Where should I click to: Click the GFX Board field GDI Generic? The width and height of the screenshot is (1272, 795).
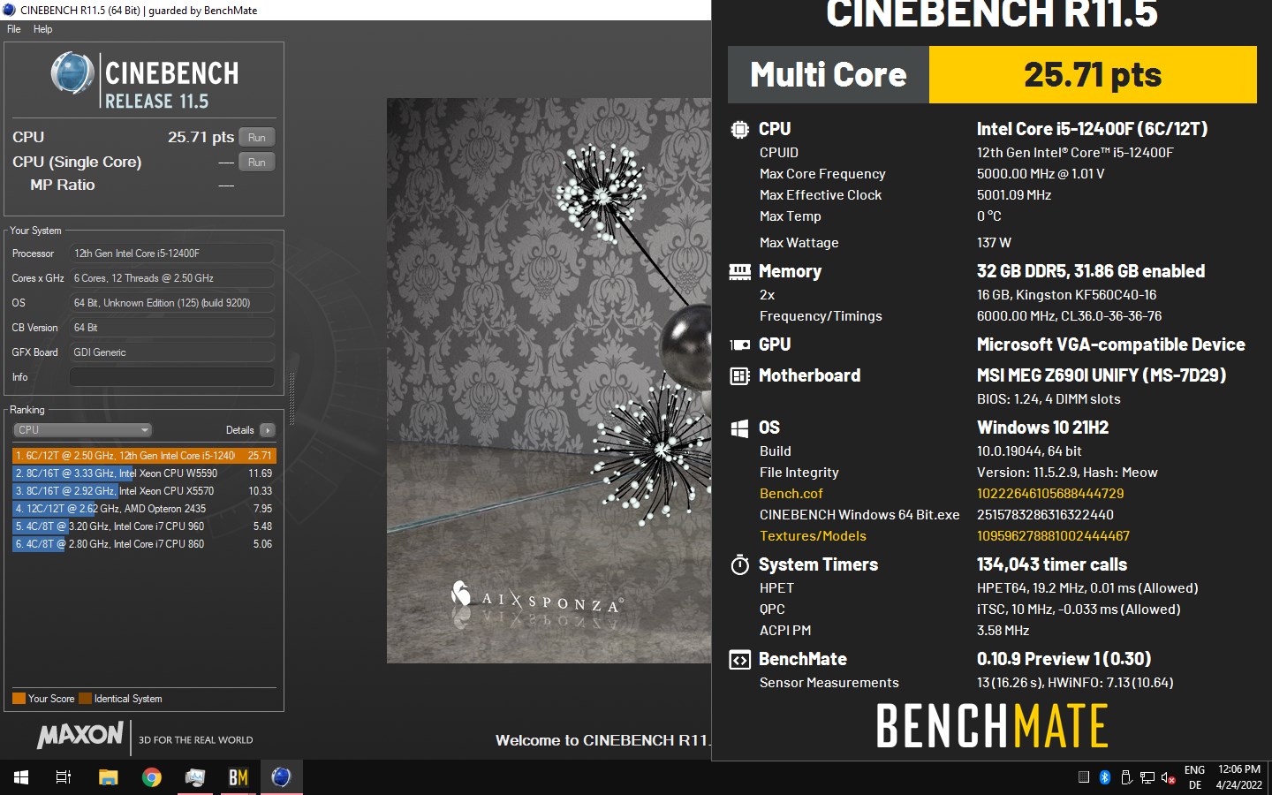point(171,352)
